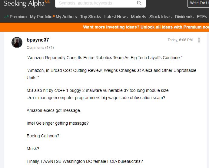Open the comment's three-dot options menu
The height and width of the screenshot is (168, 209).
tap(199, 40)
